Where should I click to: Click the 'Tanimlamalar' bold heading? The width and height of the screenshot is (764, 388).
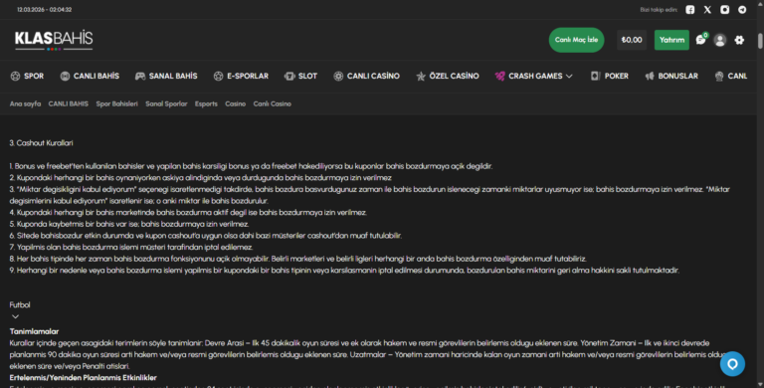[34, 331]
